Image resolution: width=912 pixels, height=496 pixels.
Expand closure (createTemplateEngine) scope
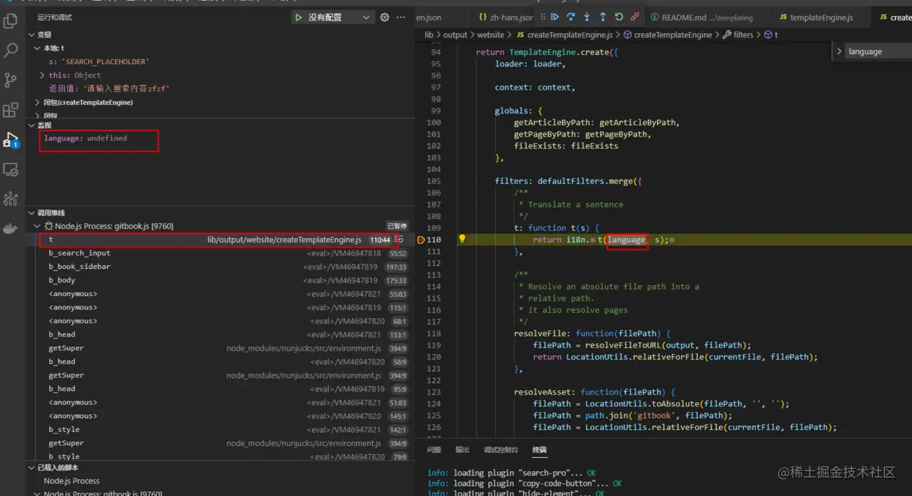pos(38,102)
